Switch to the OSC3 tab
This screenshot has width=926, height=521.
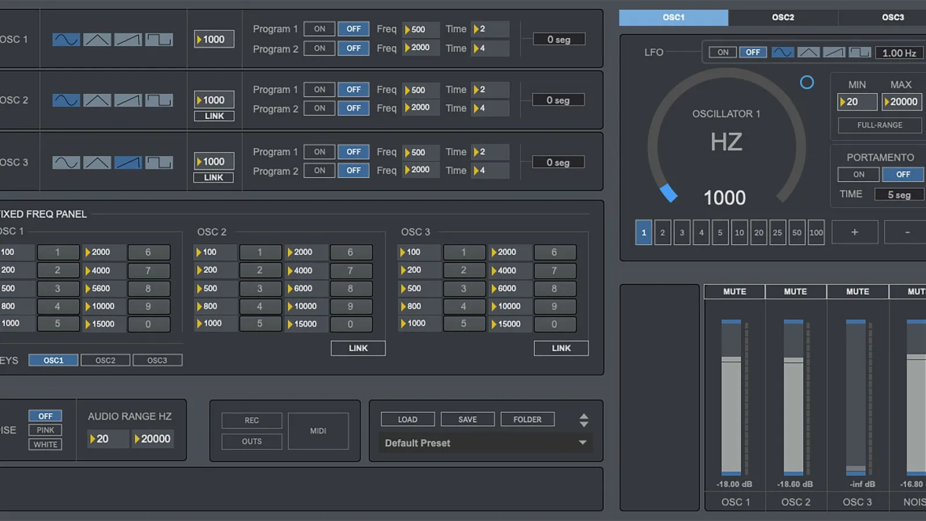(x=883, y=17)
